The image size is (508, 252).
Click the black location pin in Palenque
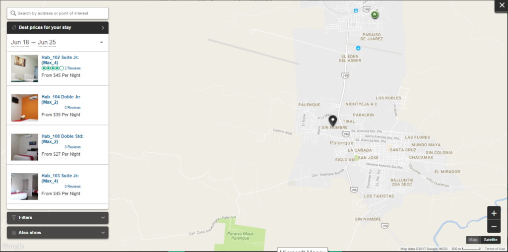click(333, 121)
